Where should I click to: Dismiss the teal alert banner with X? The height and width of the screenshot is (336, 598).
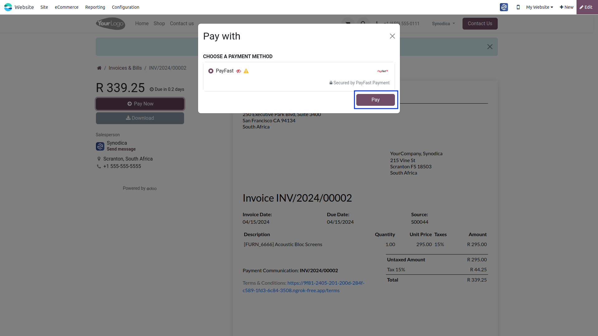[490, 47]
